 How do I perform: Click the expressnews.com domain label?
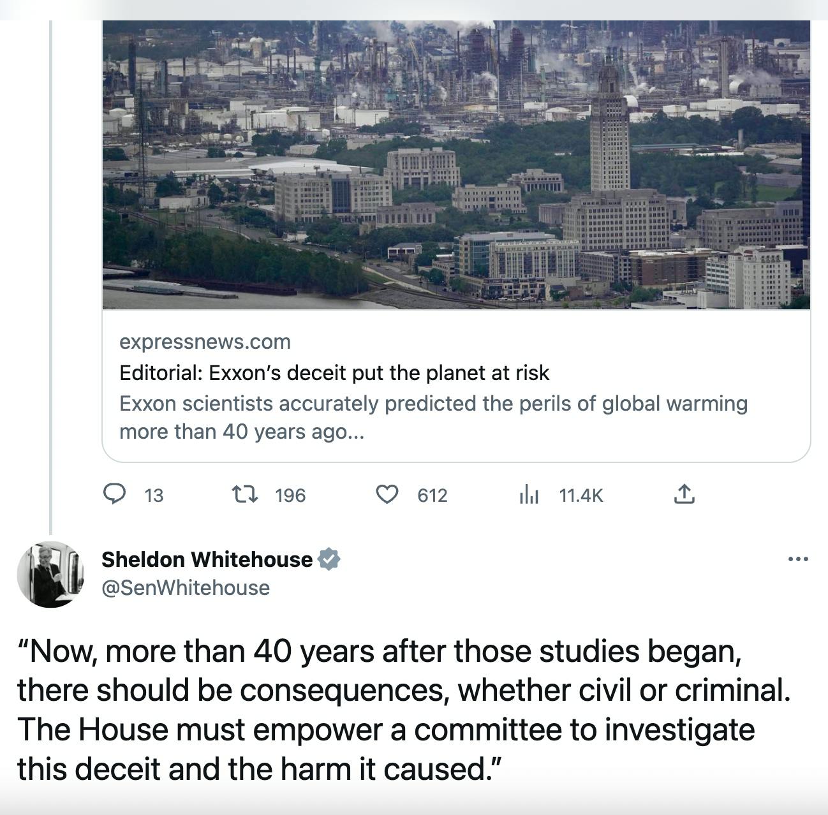(x=205, y=342)
